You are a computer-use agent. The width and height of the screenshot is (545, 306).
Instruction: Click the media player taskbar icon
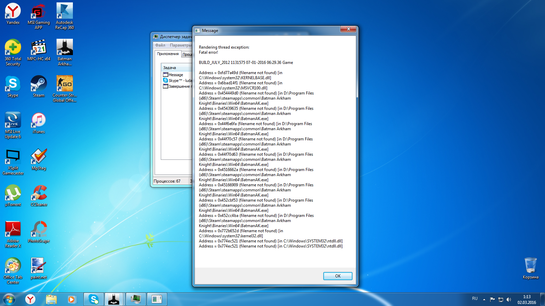tap(72, 299)
